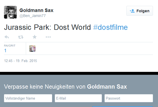Image resolution: width=158 pixels, height=107 pixels.
Task: Favorite the tweet with the star icon
Action: click(x=35, y=37)
